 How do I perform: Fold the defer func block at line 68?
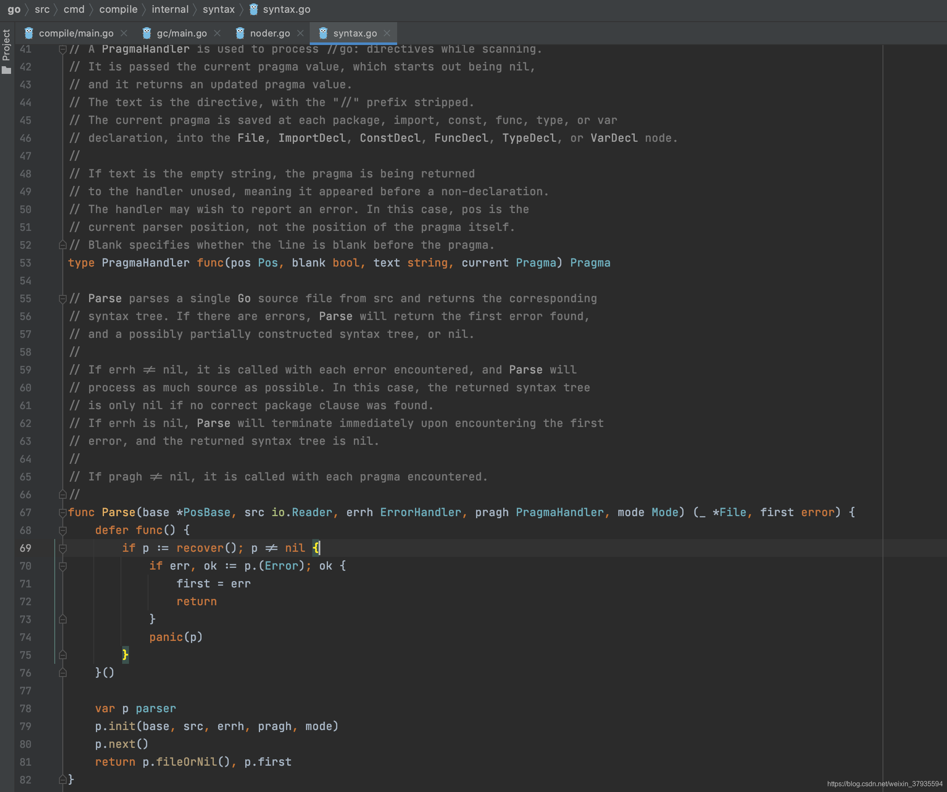(63, 531)
